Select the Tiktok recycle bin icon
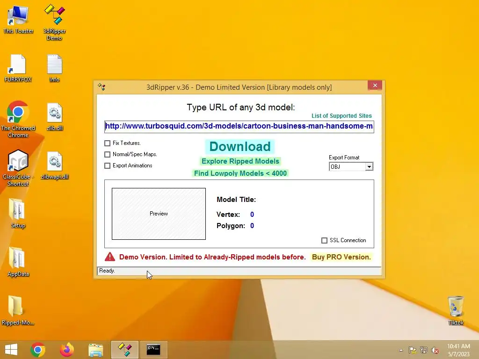479x359 pixels. tap(456, 310)
